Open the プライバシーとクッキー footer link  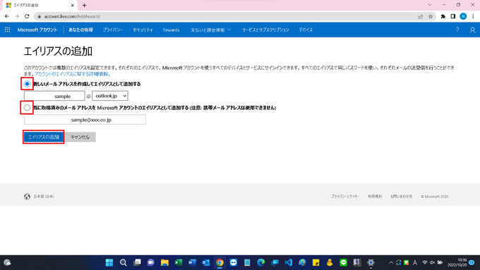click(345, 196)
